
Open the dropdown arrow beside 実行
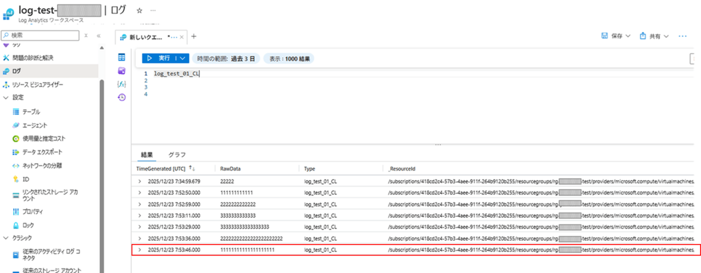pos(182,58)
